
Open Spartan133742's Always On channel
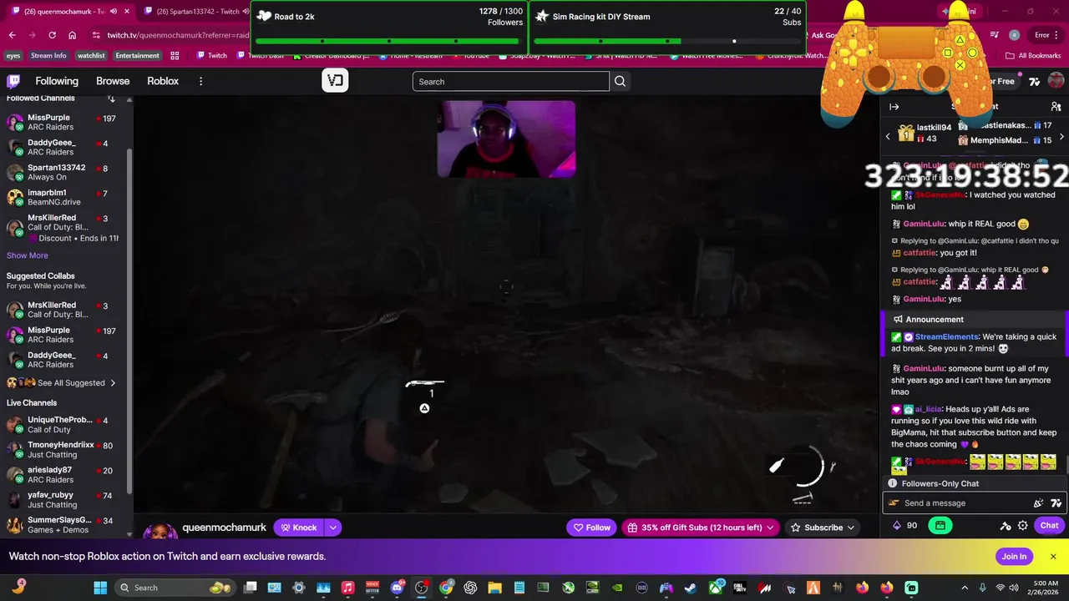[x=63, y=172]
